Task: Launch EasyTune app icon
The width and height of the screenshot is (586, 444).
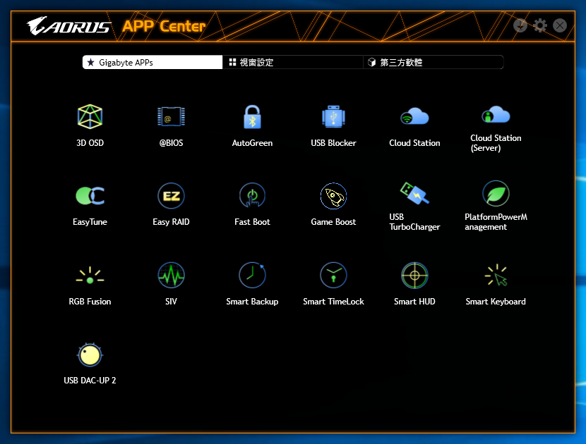Action: click(90, 196)
